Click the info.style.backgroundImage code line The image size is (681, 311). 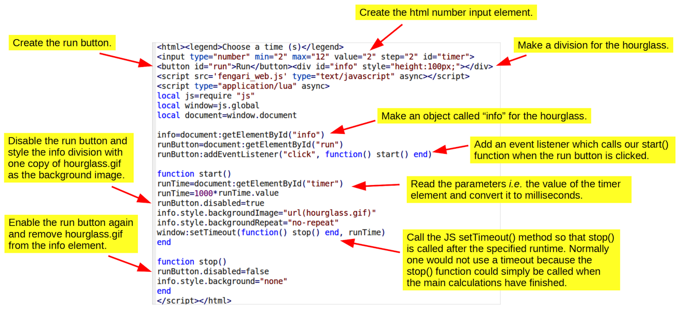267,213
